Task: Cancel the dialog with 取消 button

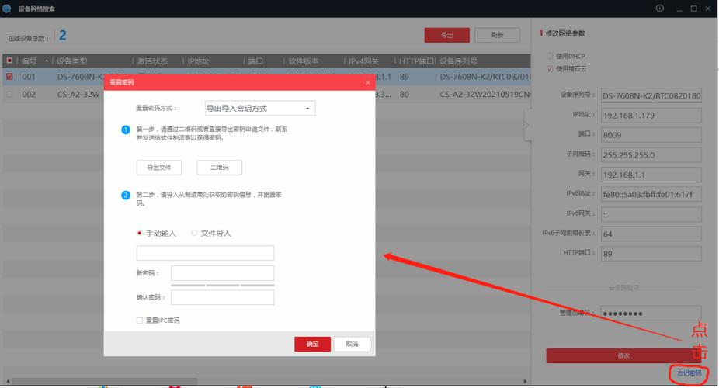Action: [352, 344]
